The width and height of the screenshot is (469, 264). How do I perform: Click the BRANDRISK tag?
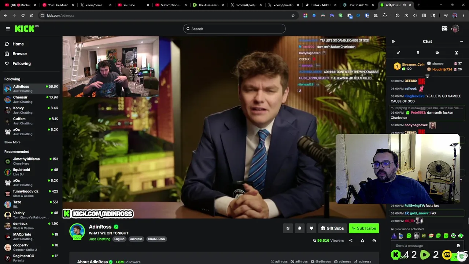156,239
